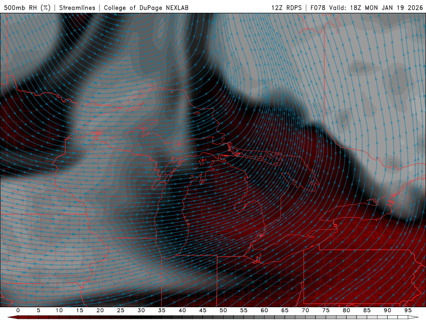Click the '80' label on the color scale
Viewport: 426px width, 320px height.
coord(347,310)
